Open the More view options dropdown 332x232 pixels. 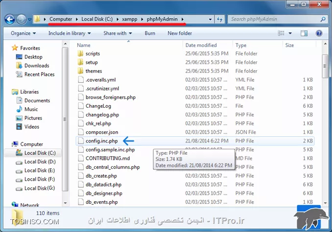(290, 33)
